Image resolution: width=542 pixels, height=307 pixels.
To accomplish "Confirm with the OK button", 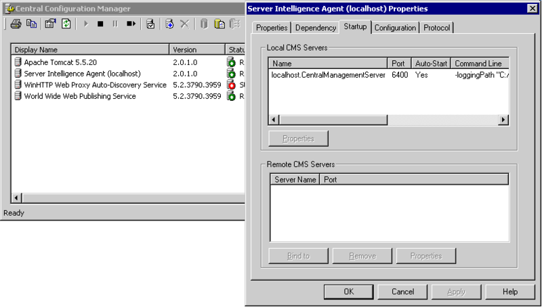I will tap(349, 292).
